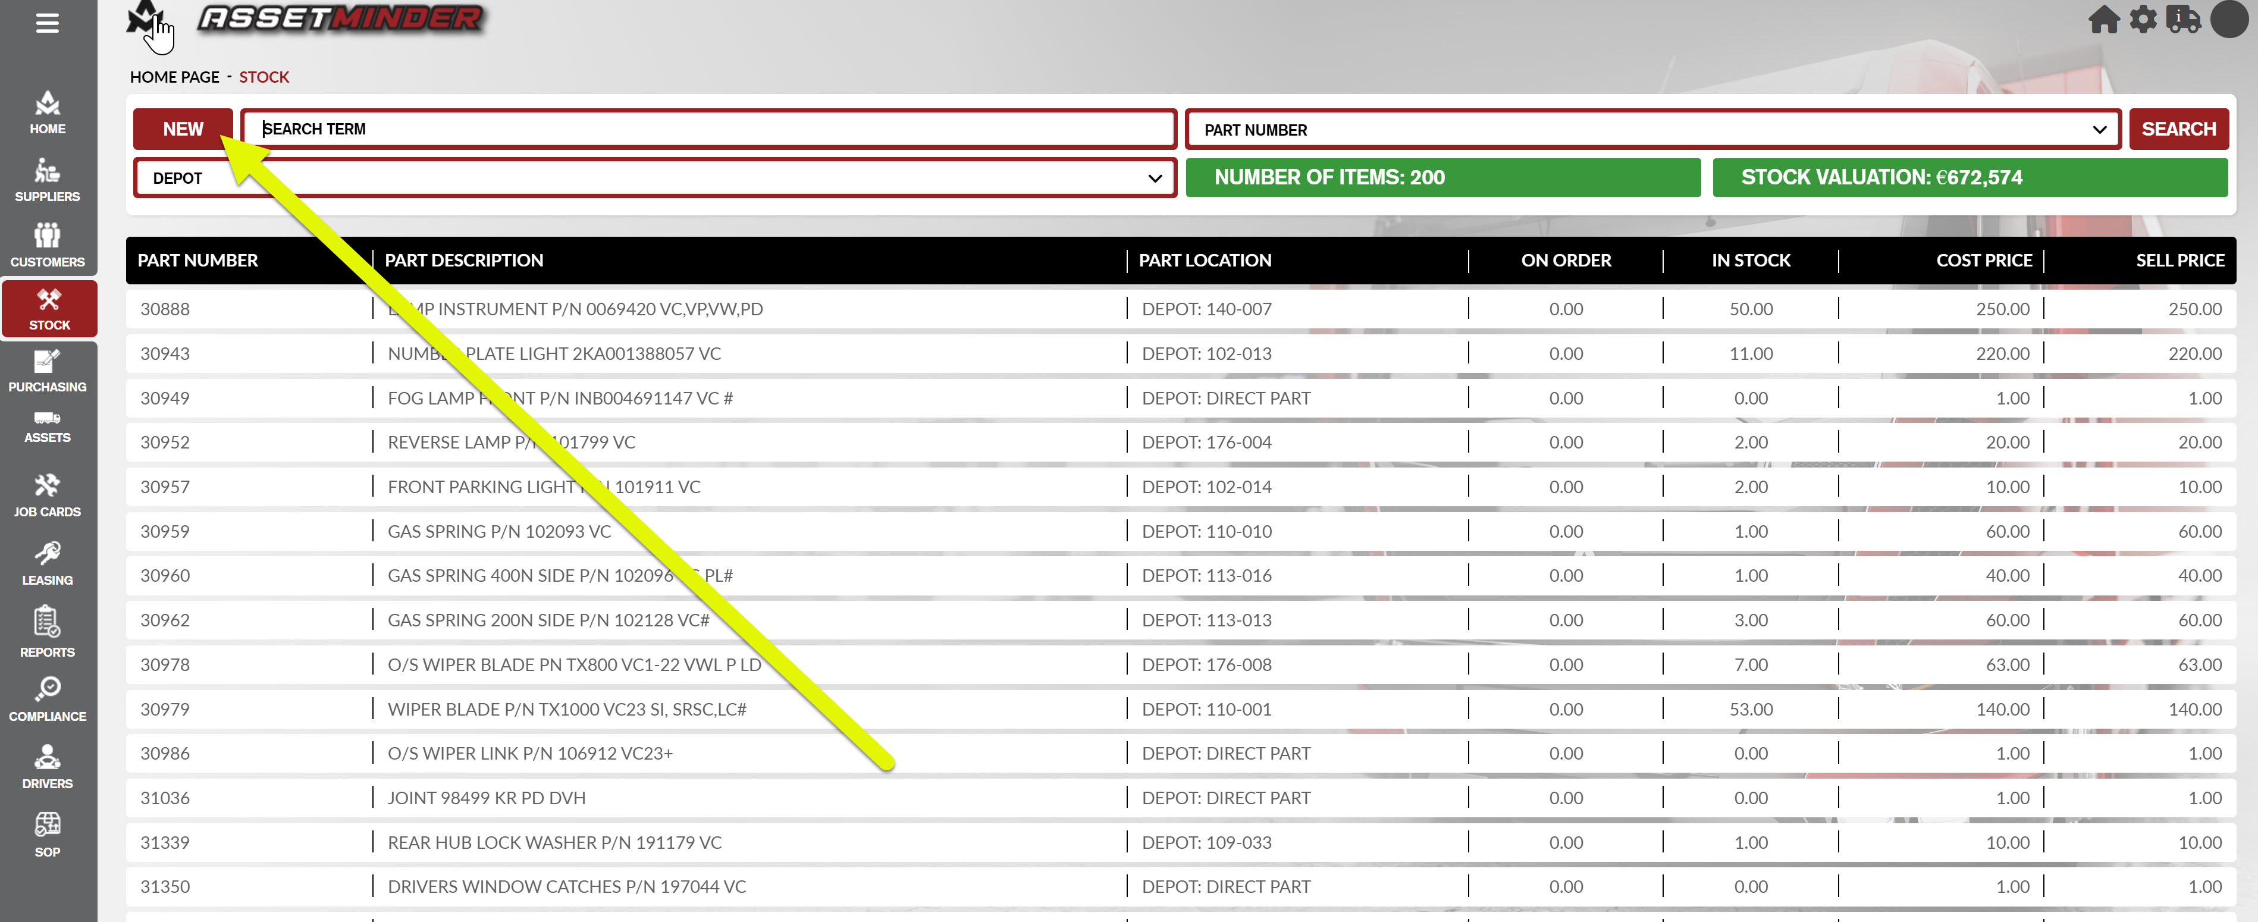
Task: Open Compliance section in sidebar
Action: [x=48, y=700]
